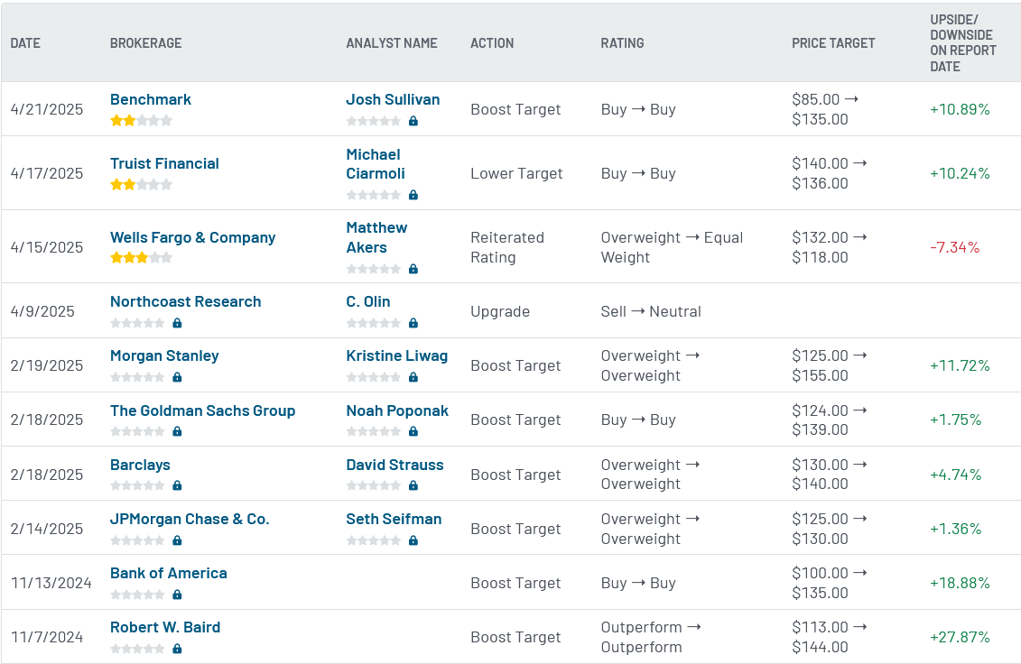Click Benchmark's two-star rating
The width and height of the screenshot is (1021, 664).
click(x=142, y=120)
